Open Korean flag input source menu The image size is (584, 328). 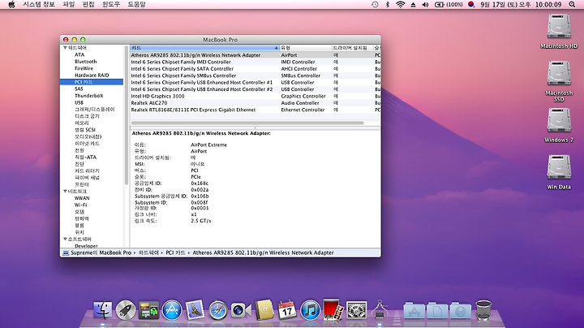(x=471, y=5)
